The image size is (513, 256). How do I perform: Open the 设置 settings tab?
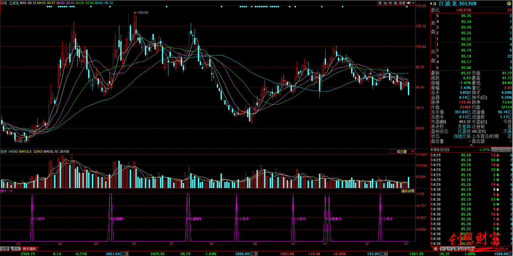tap(4, 249)
